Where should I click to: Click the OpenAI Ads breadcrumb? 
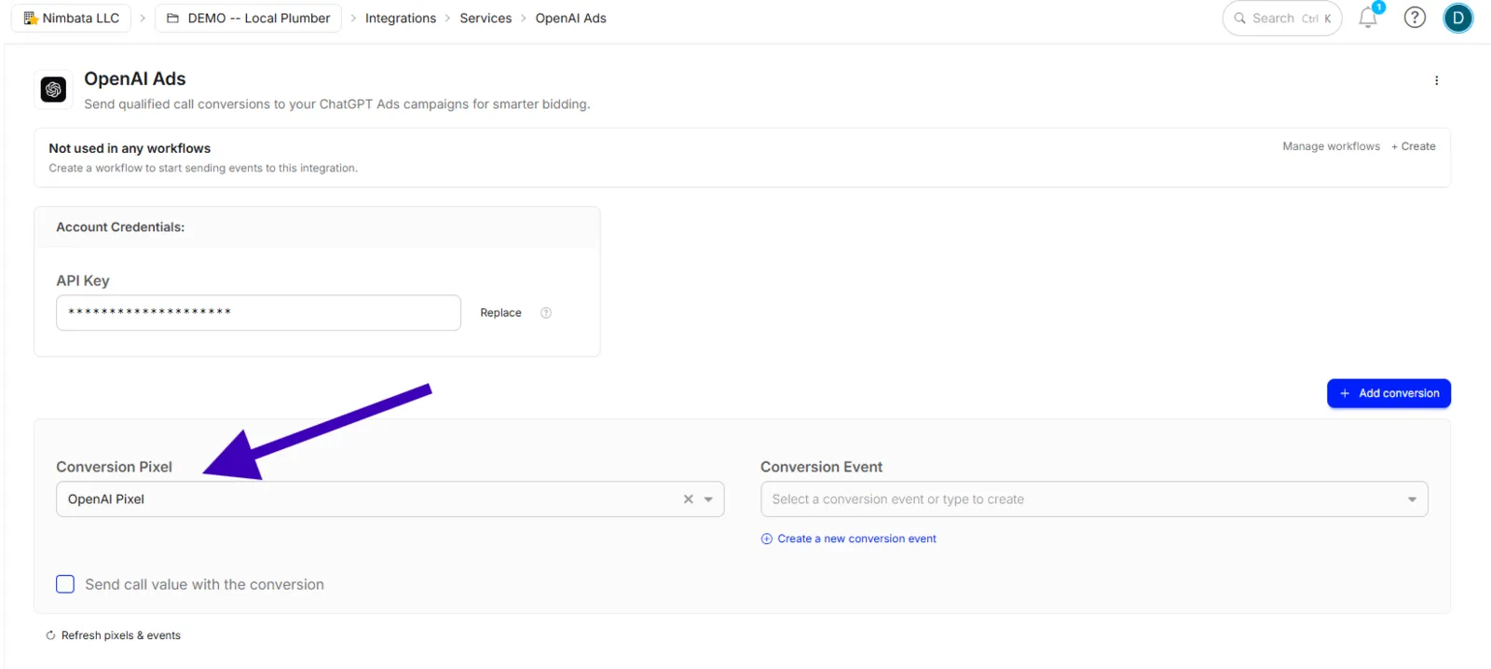[570, 18]
